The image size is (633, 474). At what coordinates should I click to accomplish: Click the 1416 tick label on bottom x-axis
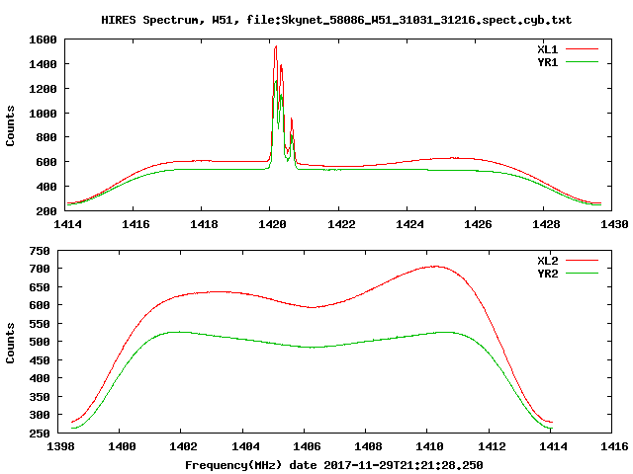[x=614, y=446]
